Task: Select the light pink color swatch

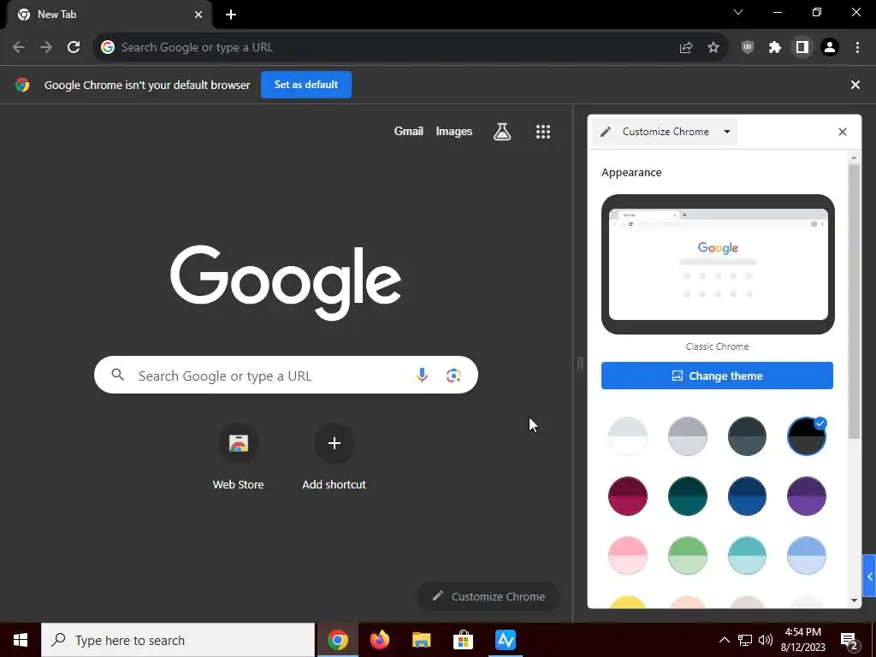Action: pos(627,556)
